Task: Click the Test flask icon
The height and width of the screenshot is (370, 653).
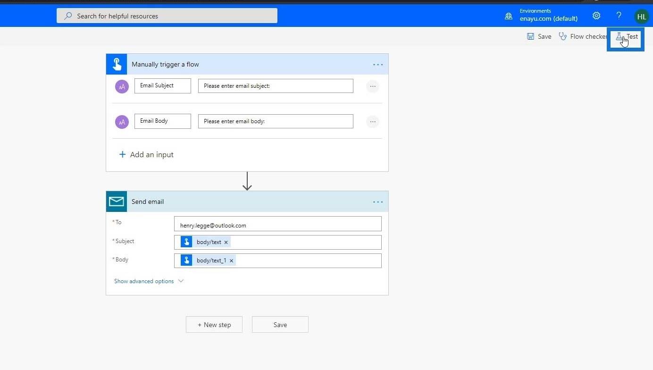Action: (619, 36)
